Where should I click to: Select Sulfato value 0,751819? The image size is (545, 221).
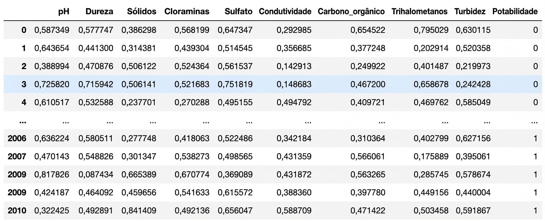235,84
